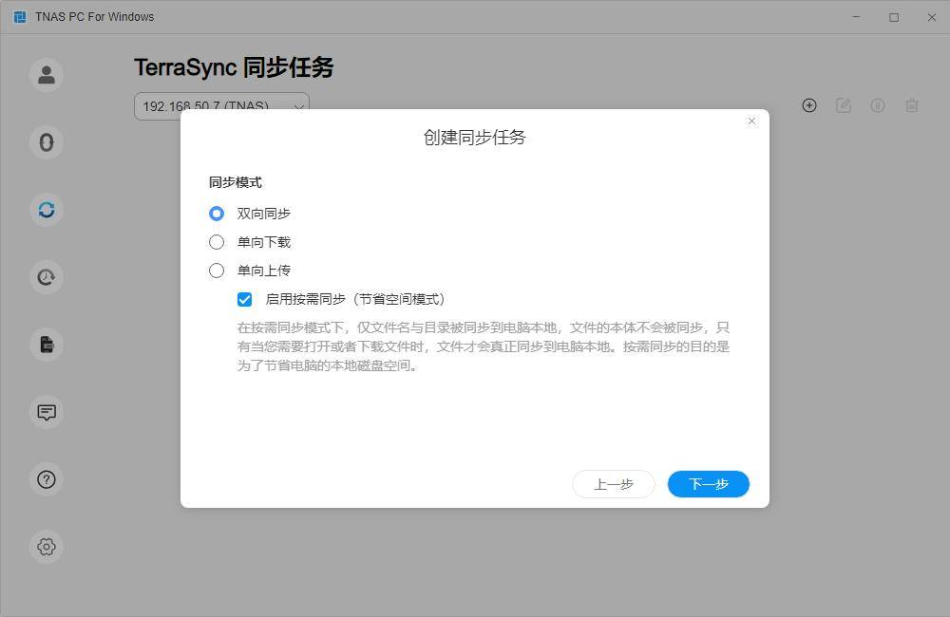Select the 单向上传 radio option
The image size is (950, 617).
[217, 271]
